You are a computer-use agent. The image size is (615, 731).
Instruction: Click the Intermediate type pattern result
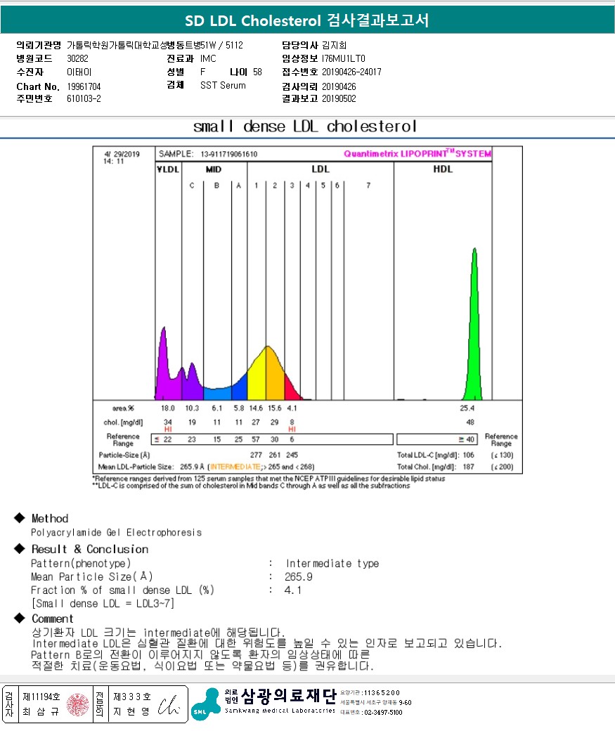[332, 564]
